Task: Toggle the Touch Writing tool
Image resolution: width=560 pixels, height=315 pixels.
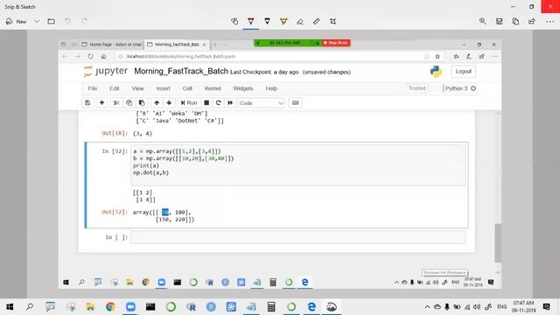Action: tap(234, 21)
